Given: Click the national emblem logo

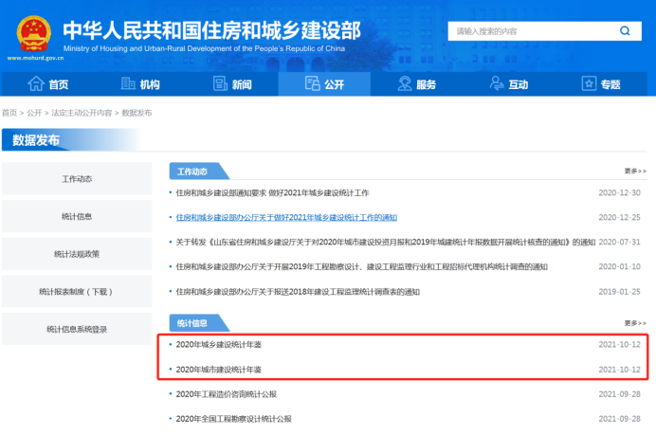Looking at the screenshot, I should (33, 32).
